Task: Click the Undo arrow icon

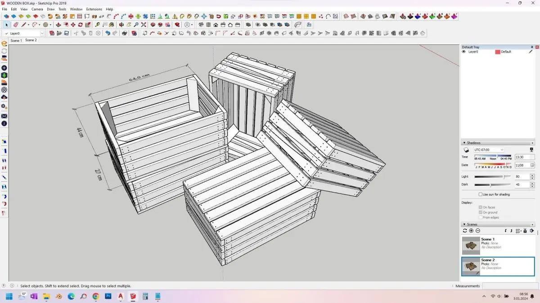Action: tap(108, 33)
